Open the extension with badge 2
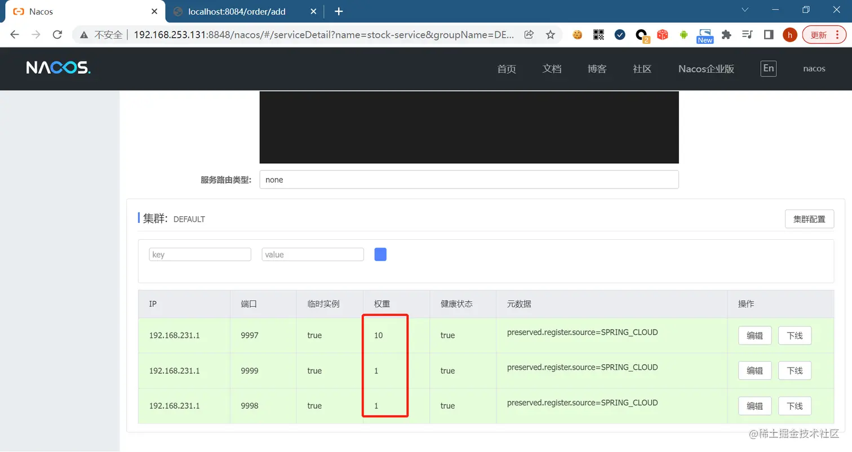The image size is (852, 452). click(x=642, y=35)
